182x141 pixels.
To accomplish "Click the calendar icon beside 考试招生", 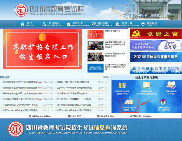I will [x=68, y=24].
